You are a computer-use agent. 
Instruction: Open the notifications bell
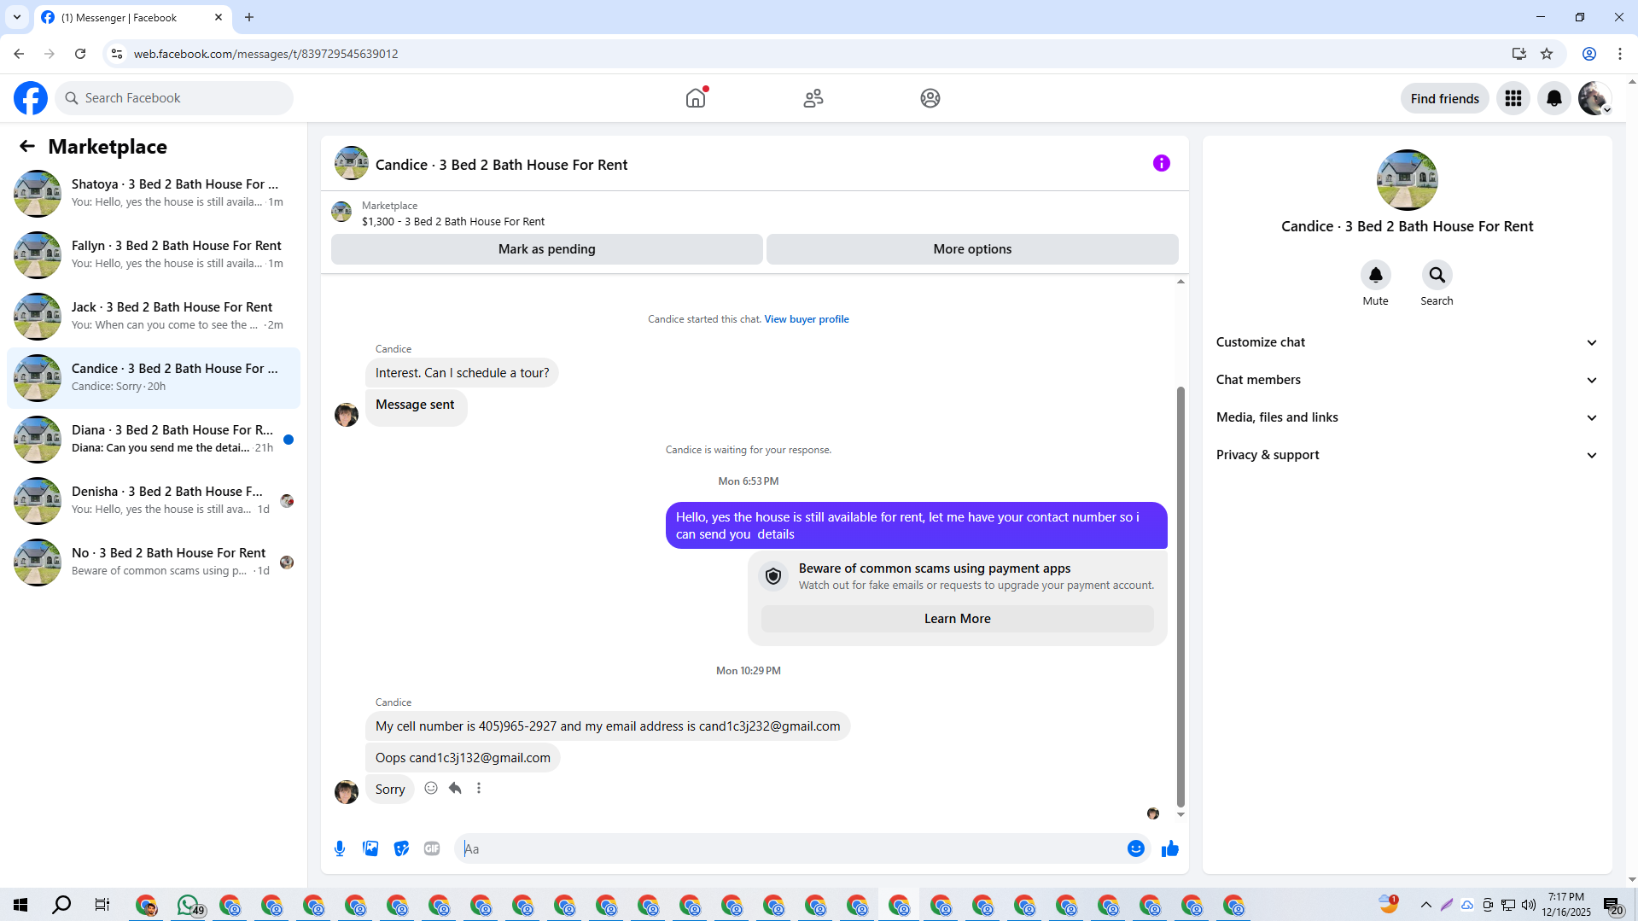(x=1554, y=98)
